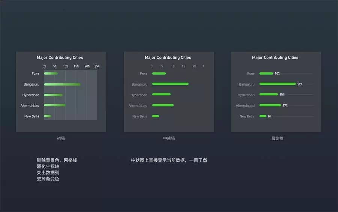Click the 'Ahemdabad' label in the 初稿 chart
Image resolution: width=338 pixels, height=212 pixels.
tap(30, 105)
